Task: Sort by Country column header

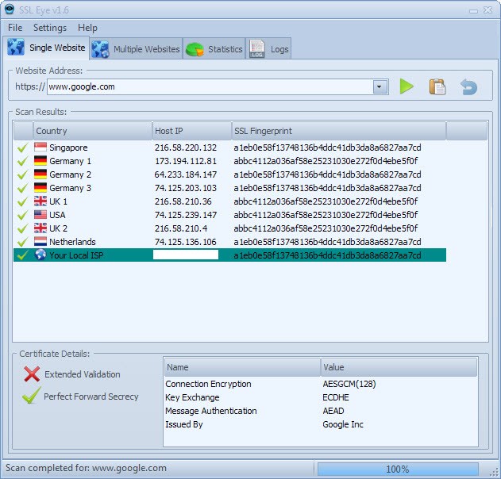Action: click(93, 131)
